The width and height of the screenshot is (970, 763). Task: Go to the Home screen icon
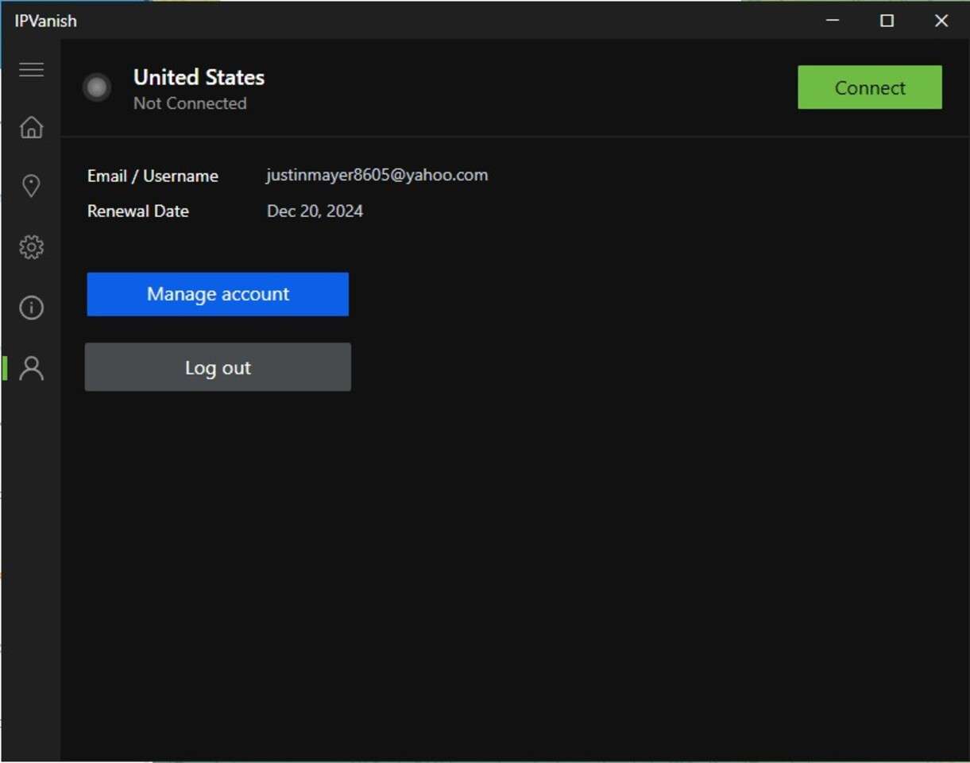tap(31, 127)
